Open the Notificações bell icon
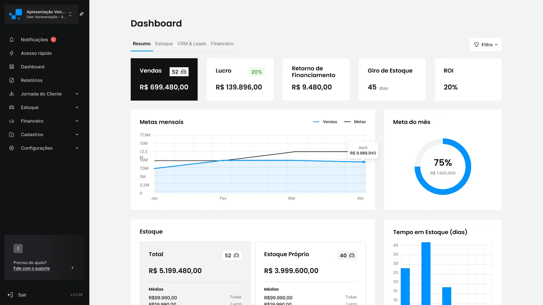 click(x=12, y=39)
